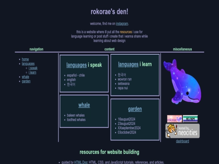The image size is (219, 164).
Task: Click the 'hosted by neocities' banner
Action: pyautogui.click(x=182, y=131)
